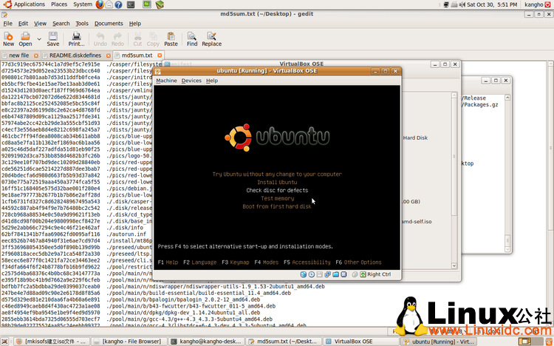Viewport: 554px width, 346px height.
Task: Create a new document with New button
Action: click(x=8, y=39)
